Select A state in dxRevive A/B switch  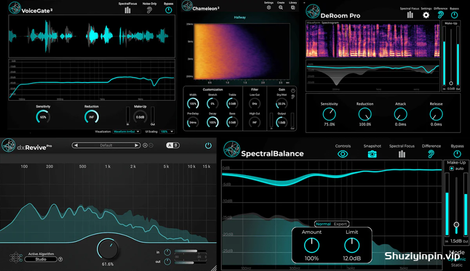170,145
